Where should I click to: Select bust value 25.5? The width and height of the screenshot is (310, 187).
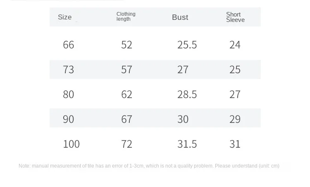coord(187,45)
